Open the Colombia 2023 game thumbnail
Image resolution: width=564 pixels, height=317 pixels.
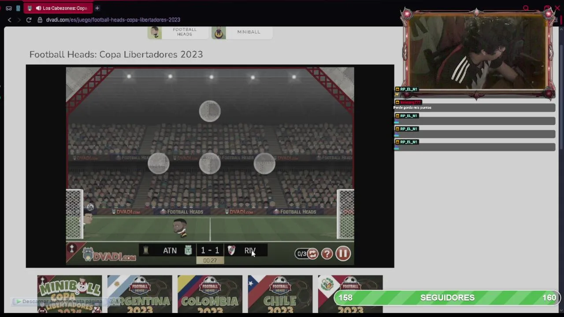pyautogui.click(x=210, y=294)
